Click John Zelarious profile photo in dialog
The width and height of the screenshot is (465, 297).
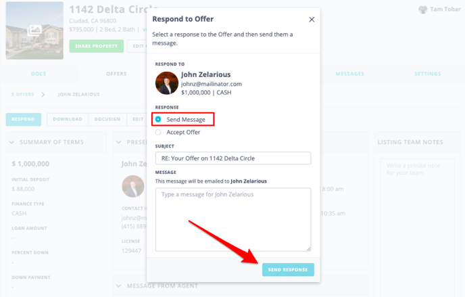pos(167,83)
